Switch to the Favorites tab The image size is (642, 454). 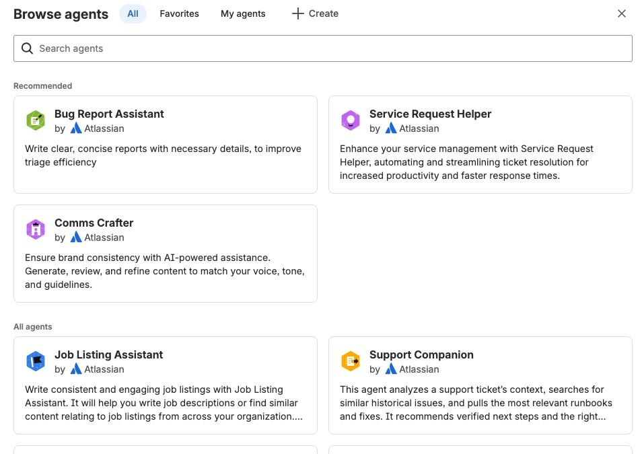coord(179,13)
